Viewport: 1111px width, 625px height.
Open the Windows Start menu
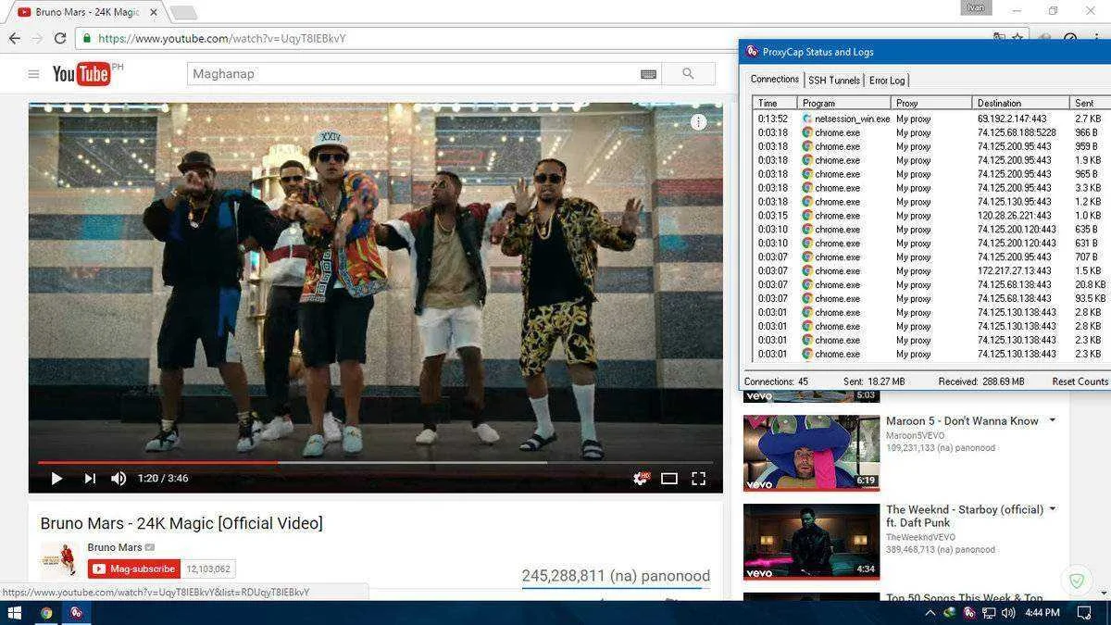[x=15, y=613]
